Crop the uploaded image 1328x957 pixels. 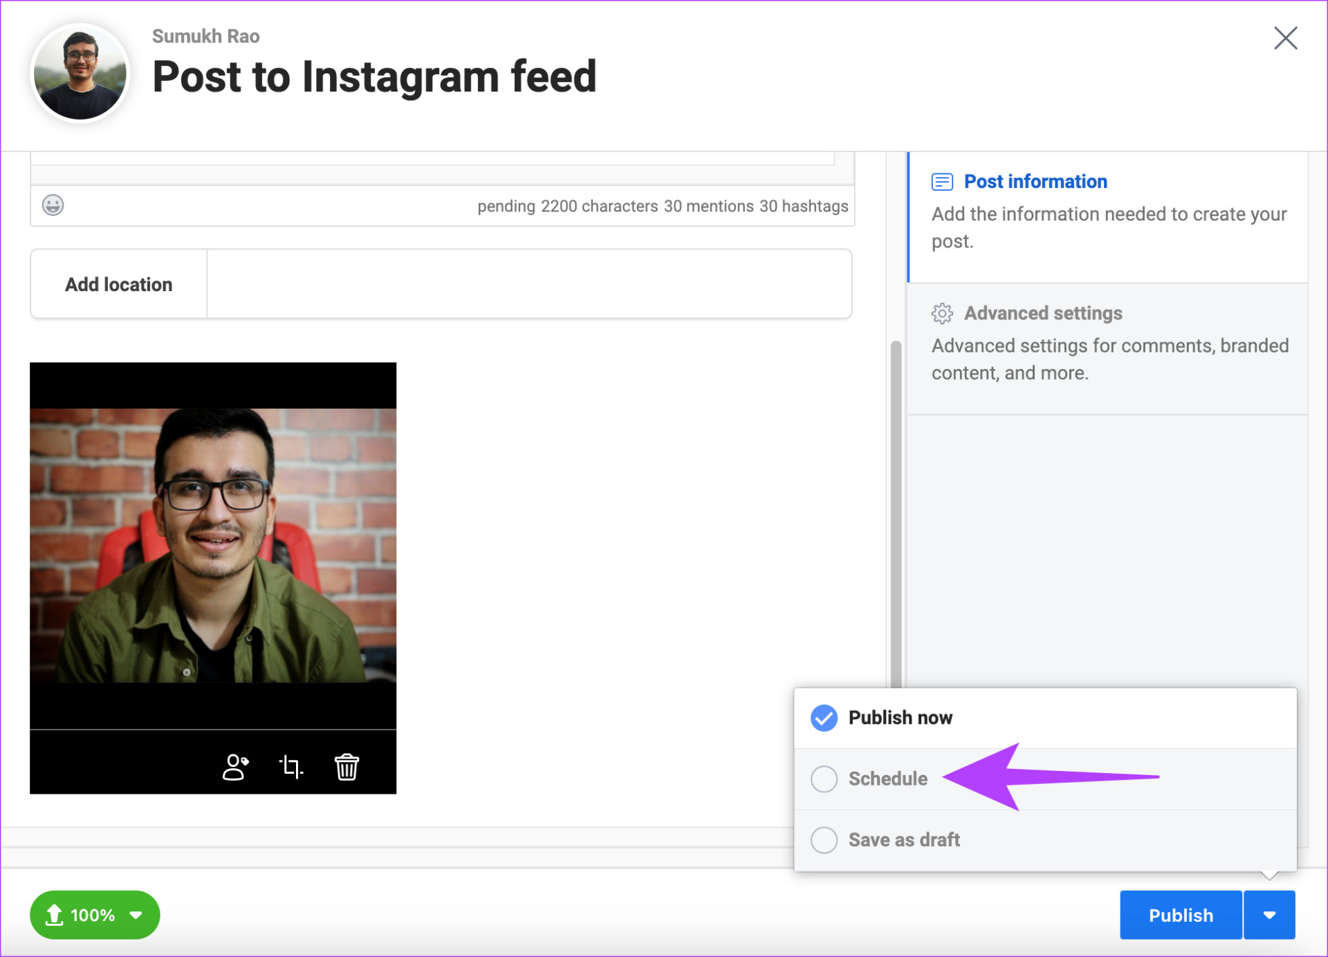291,767
